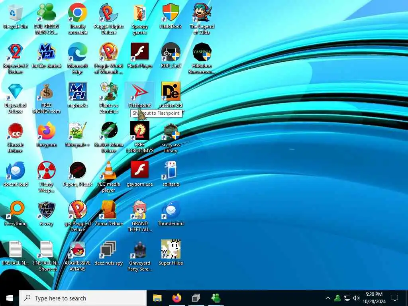Screen dimensions: 408x306
Task: Open the Spoopy games icon
Action: 140,19
